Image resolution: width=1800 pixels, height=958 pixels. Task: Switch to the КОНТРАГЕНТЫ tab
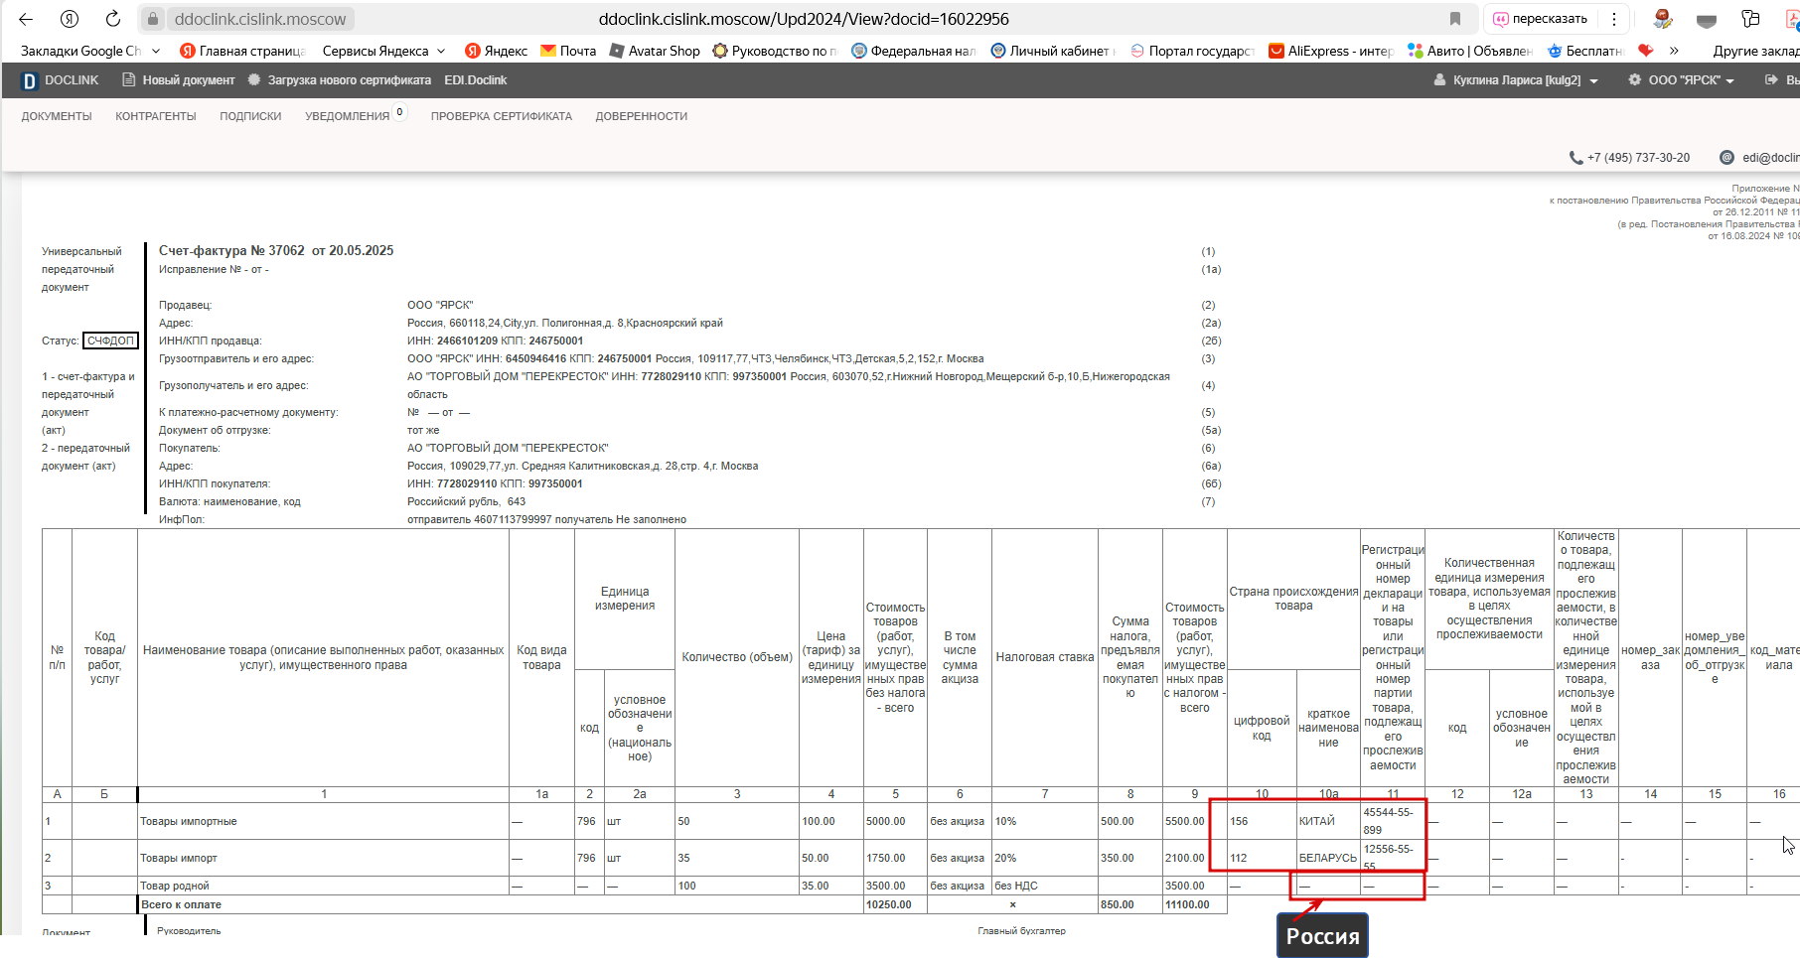(156, 117)
